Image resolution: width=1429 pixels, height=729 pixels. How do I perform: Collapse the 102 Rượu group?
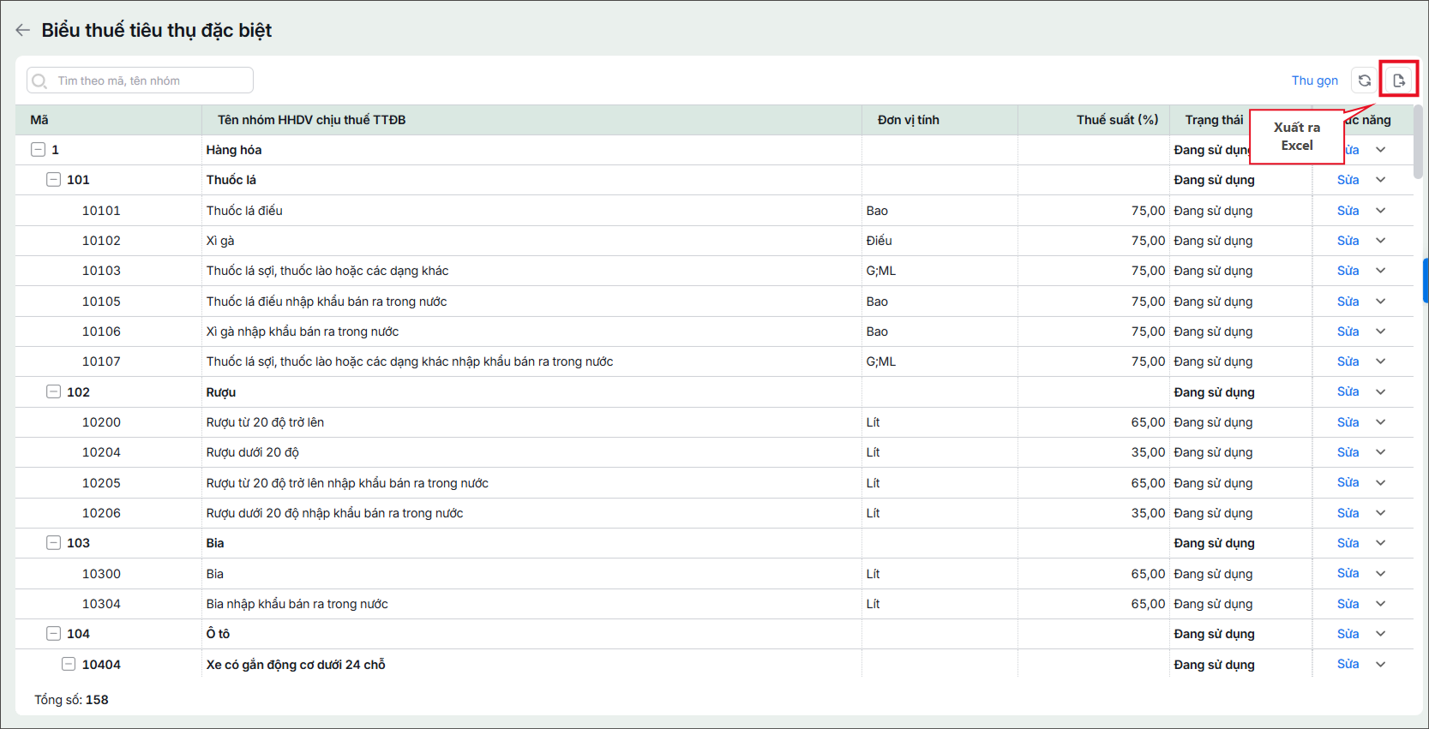coord(53,391)
